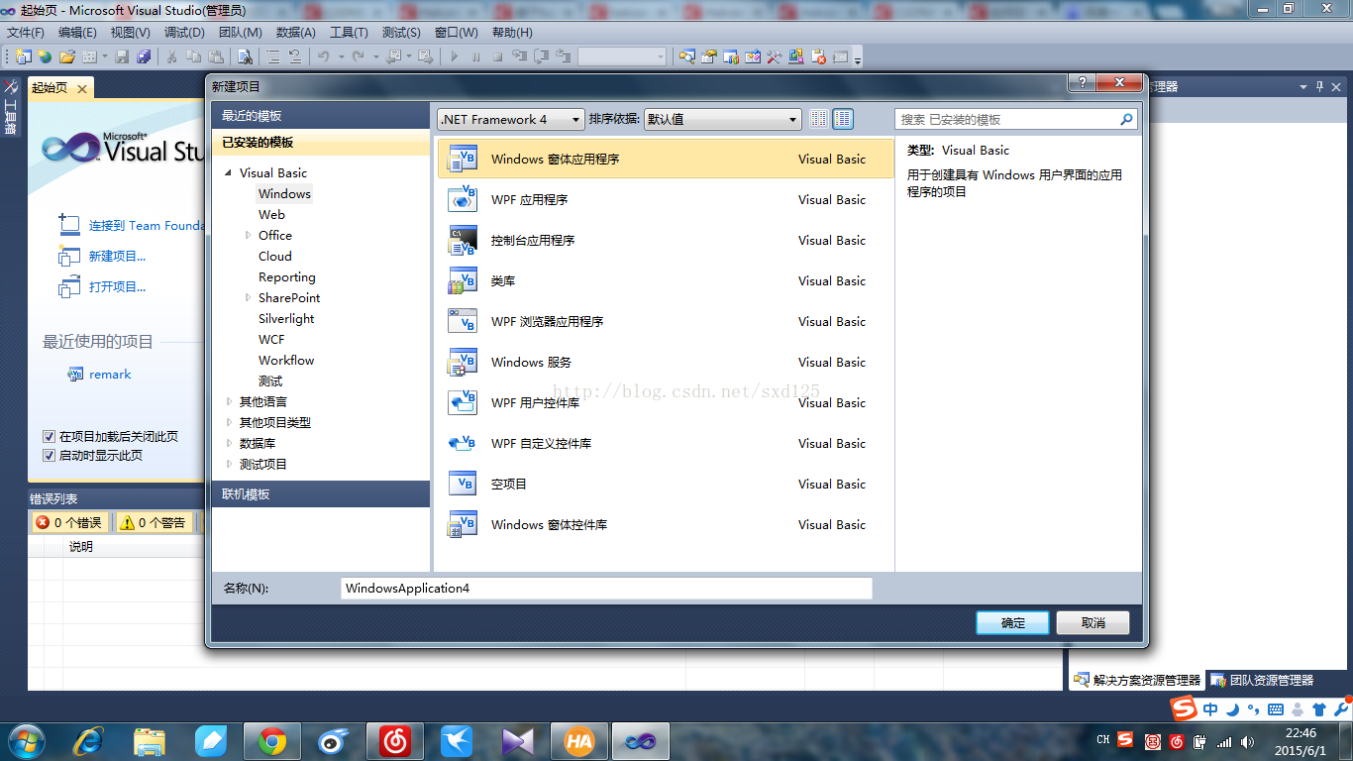This screenshot has height=761, width=1353.
Task: Click the project name input field
Action: (x=605, y=588)
